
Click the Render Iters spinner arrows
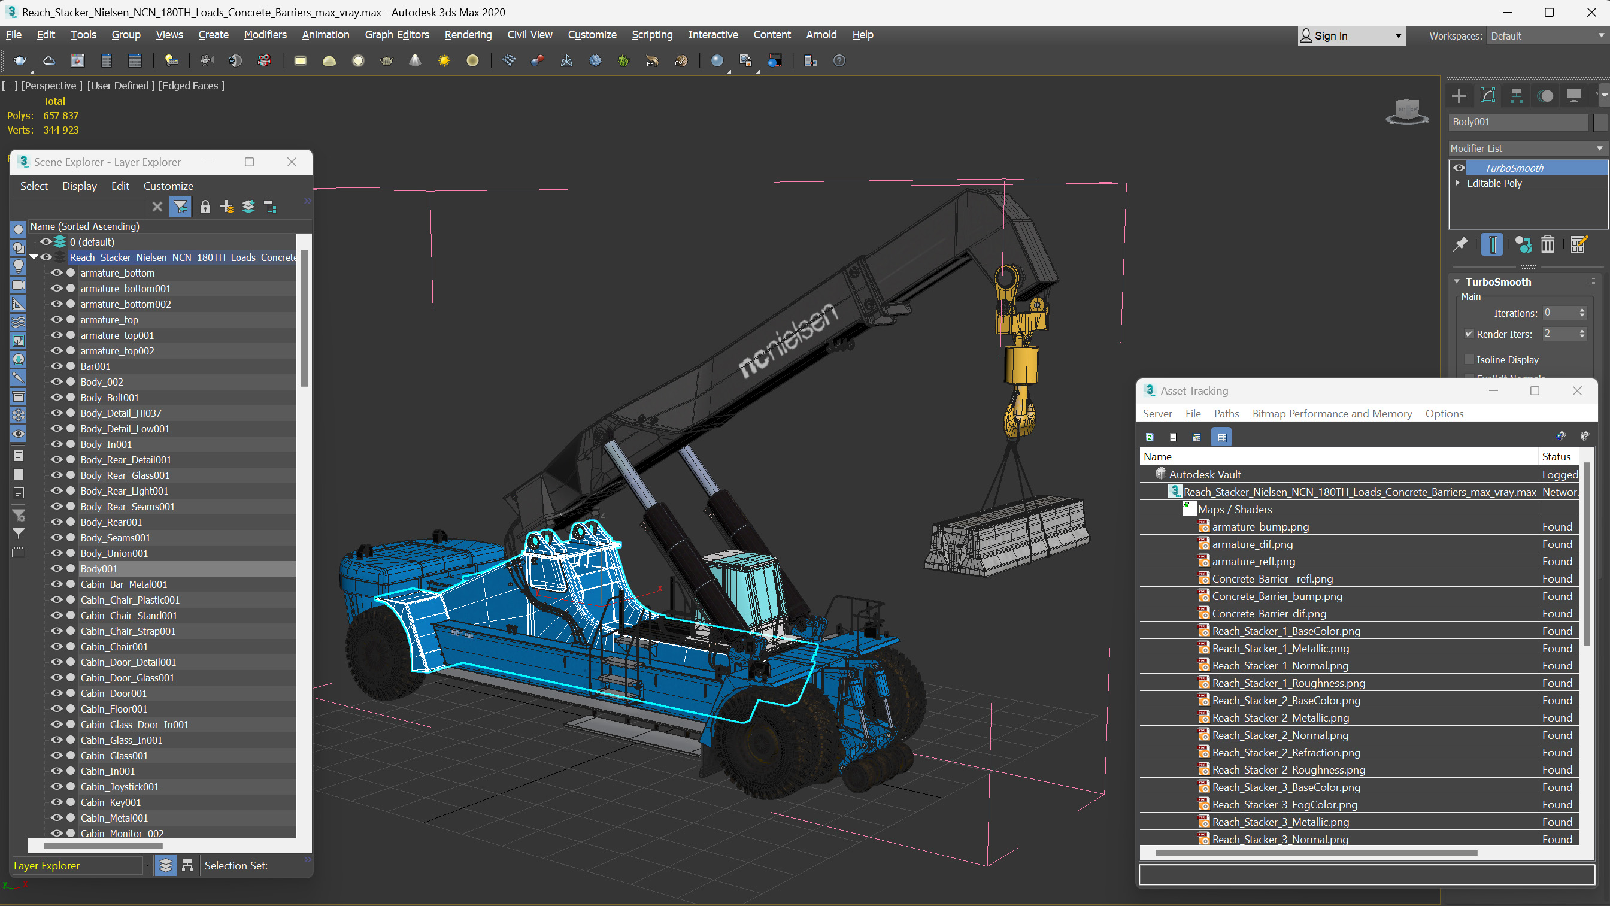click(1582, 334)
